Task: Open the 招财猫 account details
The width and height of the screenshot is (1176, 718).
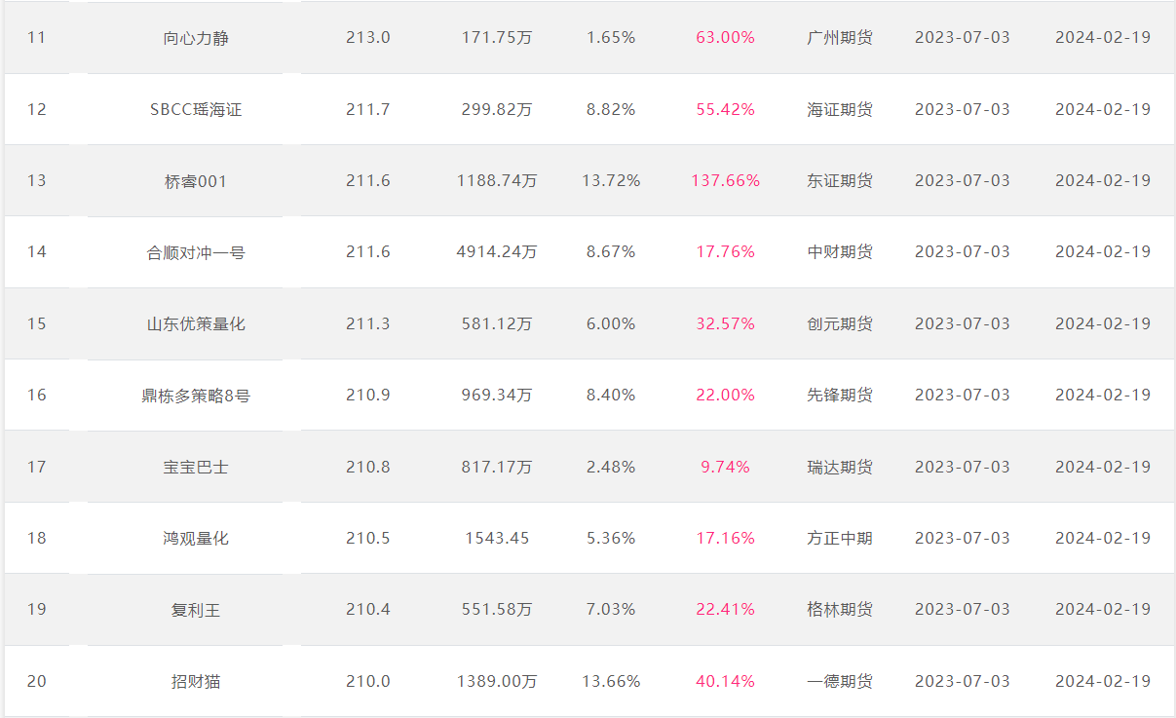Action: pos(196,681)
